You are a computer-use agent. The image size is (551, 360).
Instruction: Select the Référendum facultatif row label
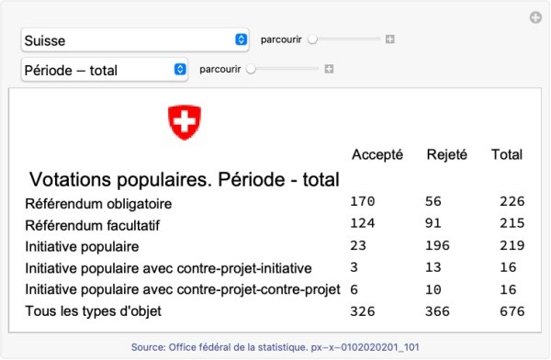93,225
